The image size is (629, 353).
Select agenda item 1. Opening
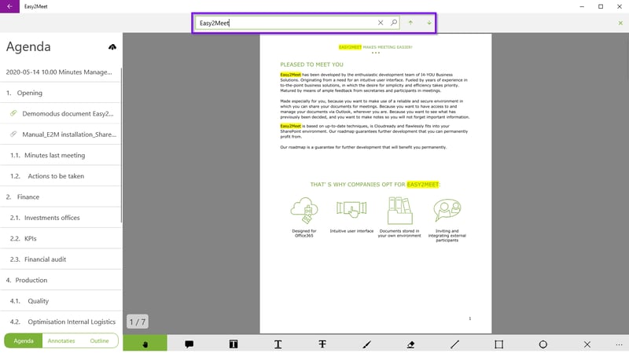click(x=61, y=93)
